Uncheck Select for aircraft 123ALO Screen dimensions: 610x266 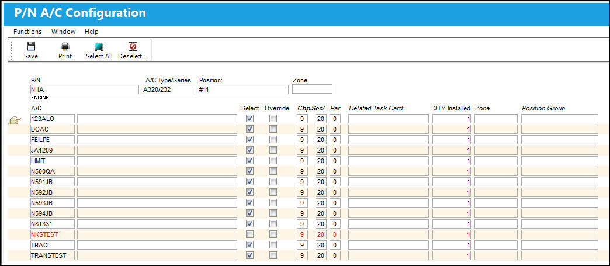point(250,119)
